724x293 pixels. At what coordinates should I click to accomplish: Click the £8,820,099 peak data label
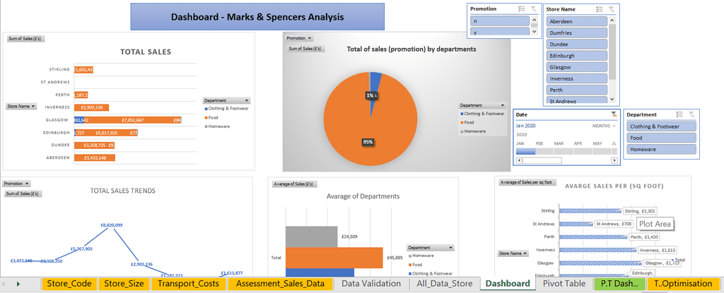pyautogui.click(x=112, y=225)
